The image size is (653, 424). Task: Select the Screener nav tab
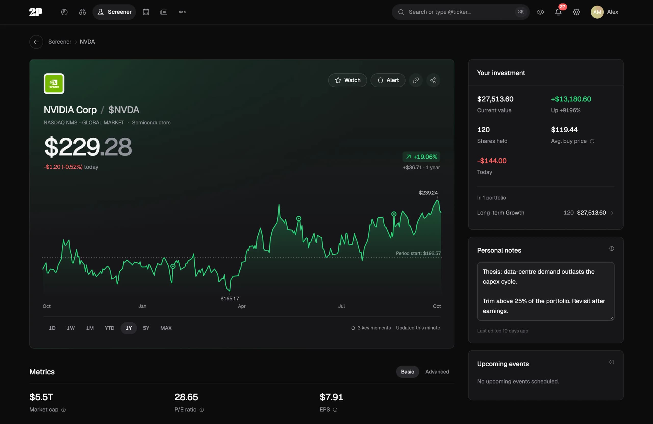click(x=114, y=12)
